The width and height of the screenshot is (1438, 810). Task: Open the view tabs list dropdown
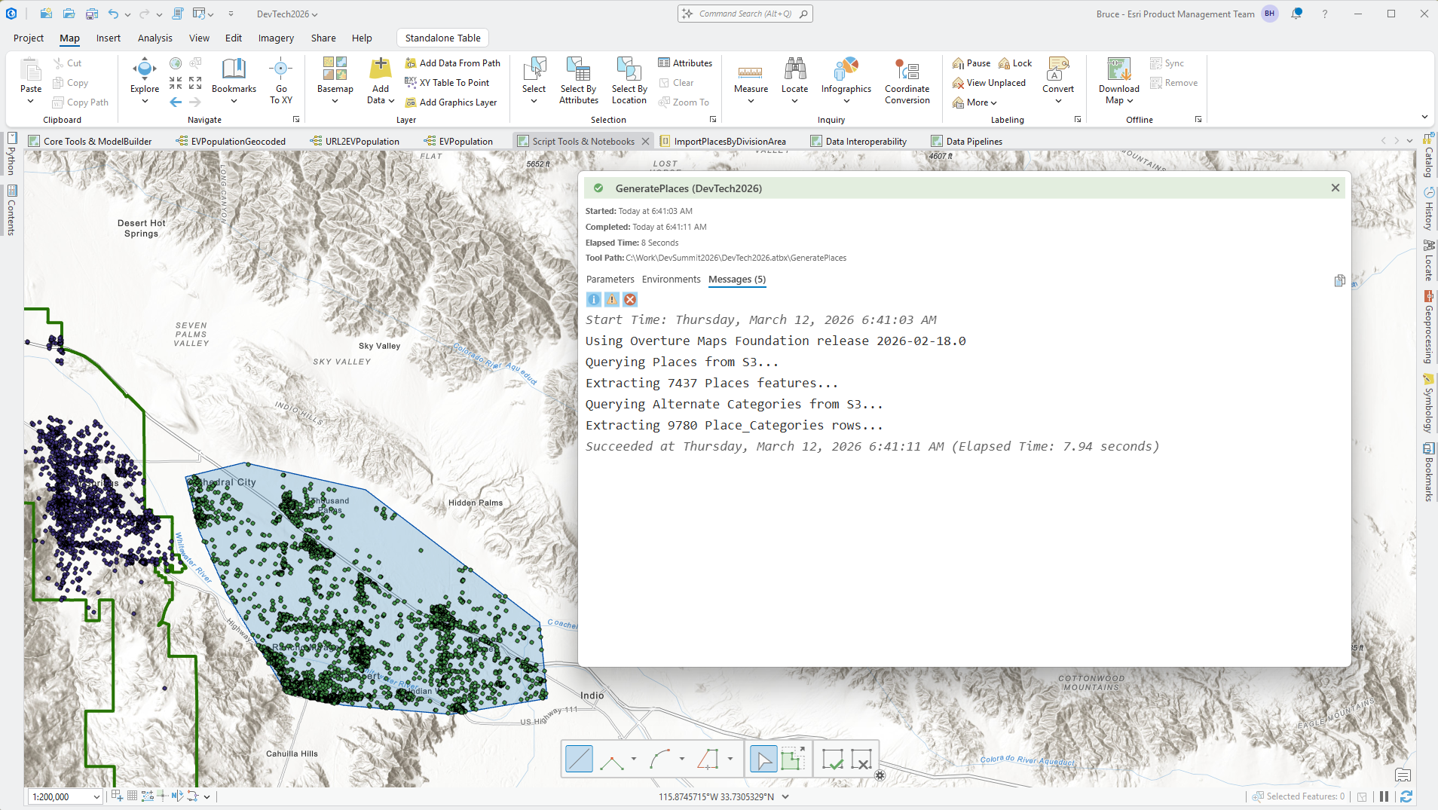(1409, 141)
